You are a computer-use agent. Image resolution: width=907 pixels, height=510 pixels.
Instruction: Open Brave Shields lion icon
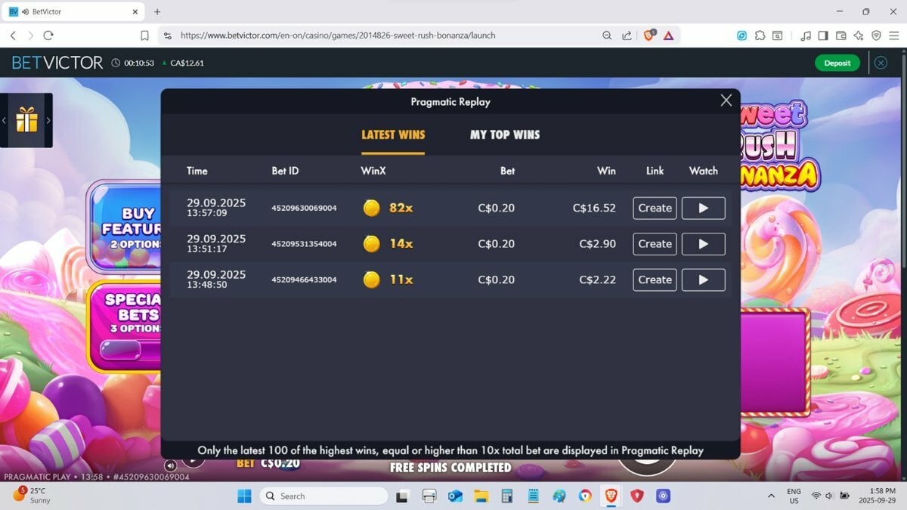(x=649, y=36)
